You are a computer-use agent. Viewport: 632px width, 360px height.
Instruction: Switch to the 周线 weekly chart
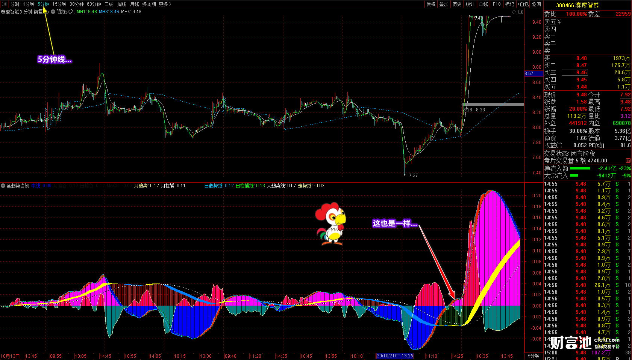coord(122,4)
